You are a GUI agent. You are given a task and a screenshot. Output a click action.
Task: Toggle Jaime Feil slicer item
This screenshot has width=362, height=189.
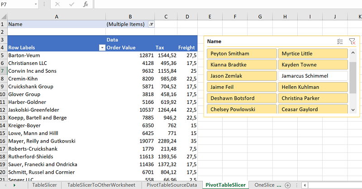tap(242, 87)
